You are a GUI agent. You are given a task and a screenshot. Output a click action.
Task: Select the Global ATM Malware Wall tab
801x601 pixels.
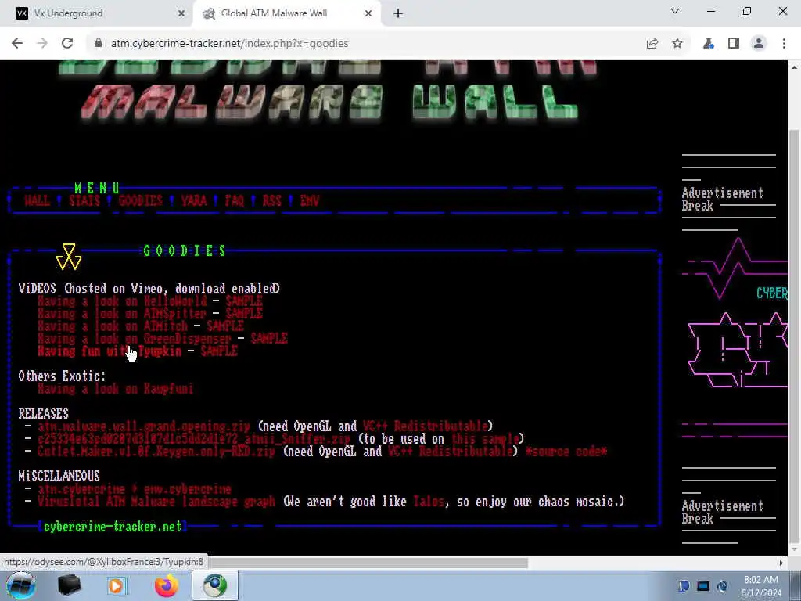(286, 14)
